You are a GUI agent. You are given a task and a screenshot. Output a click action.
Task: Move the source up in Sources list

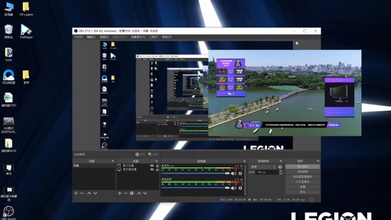click(x=139, y=193)
